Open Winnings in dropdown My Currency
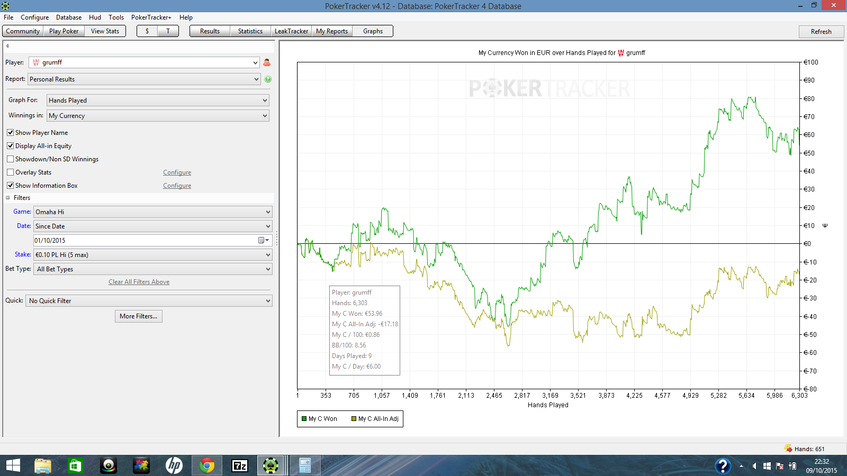Screen dimensions: 847x476 [x=158, y=115]
